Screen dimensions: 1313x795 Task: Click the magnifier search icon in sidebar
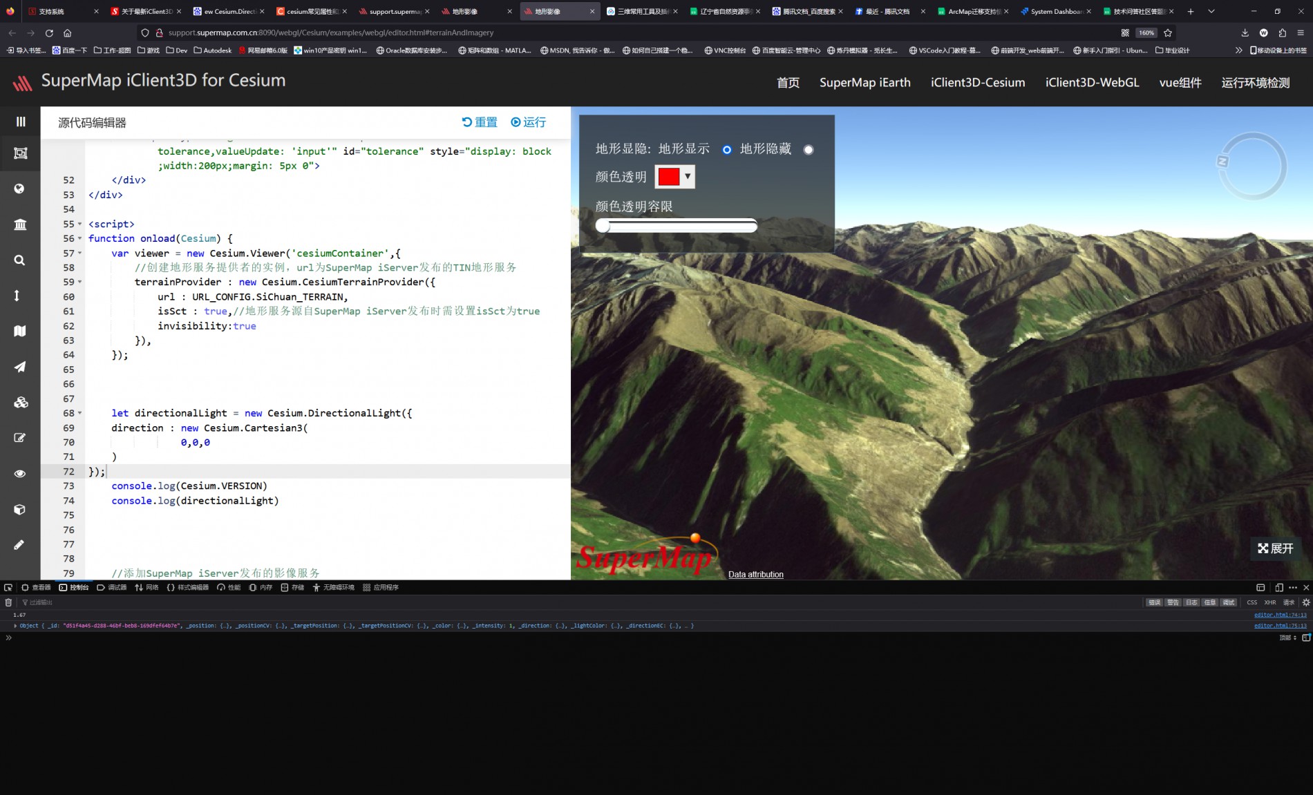(19, 260)
